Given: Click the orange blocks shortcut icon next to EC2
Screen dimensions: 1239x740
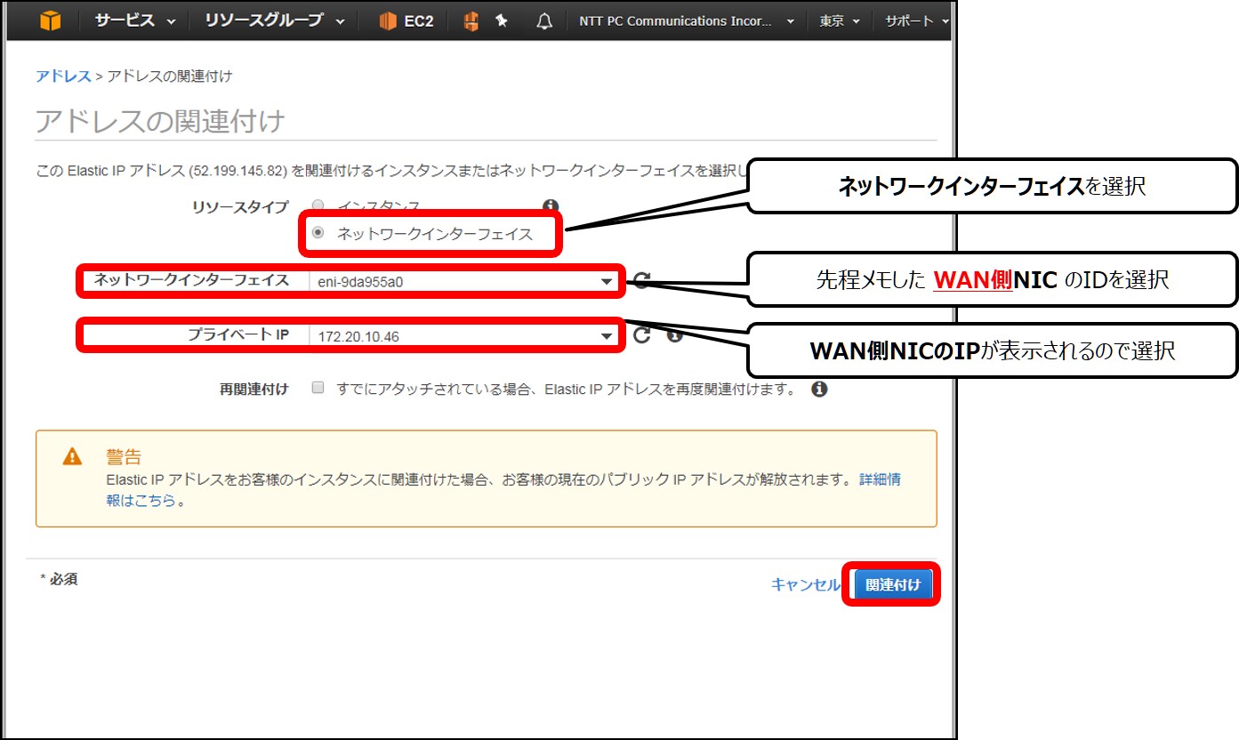Looking at the screenshot, I should [x=471, y=21].
